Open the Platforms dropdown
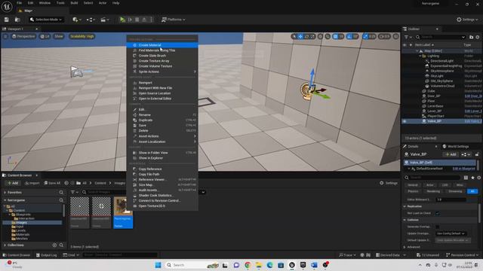Screen dimensions: 483x271 pyautogui.click(x=174, y=20)
